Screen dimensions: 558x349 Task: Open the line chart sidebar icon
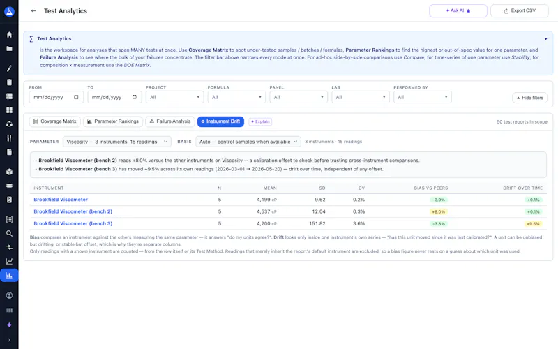[9, 261]
